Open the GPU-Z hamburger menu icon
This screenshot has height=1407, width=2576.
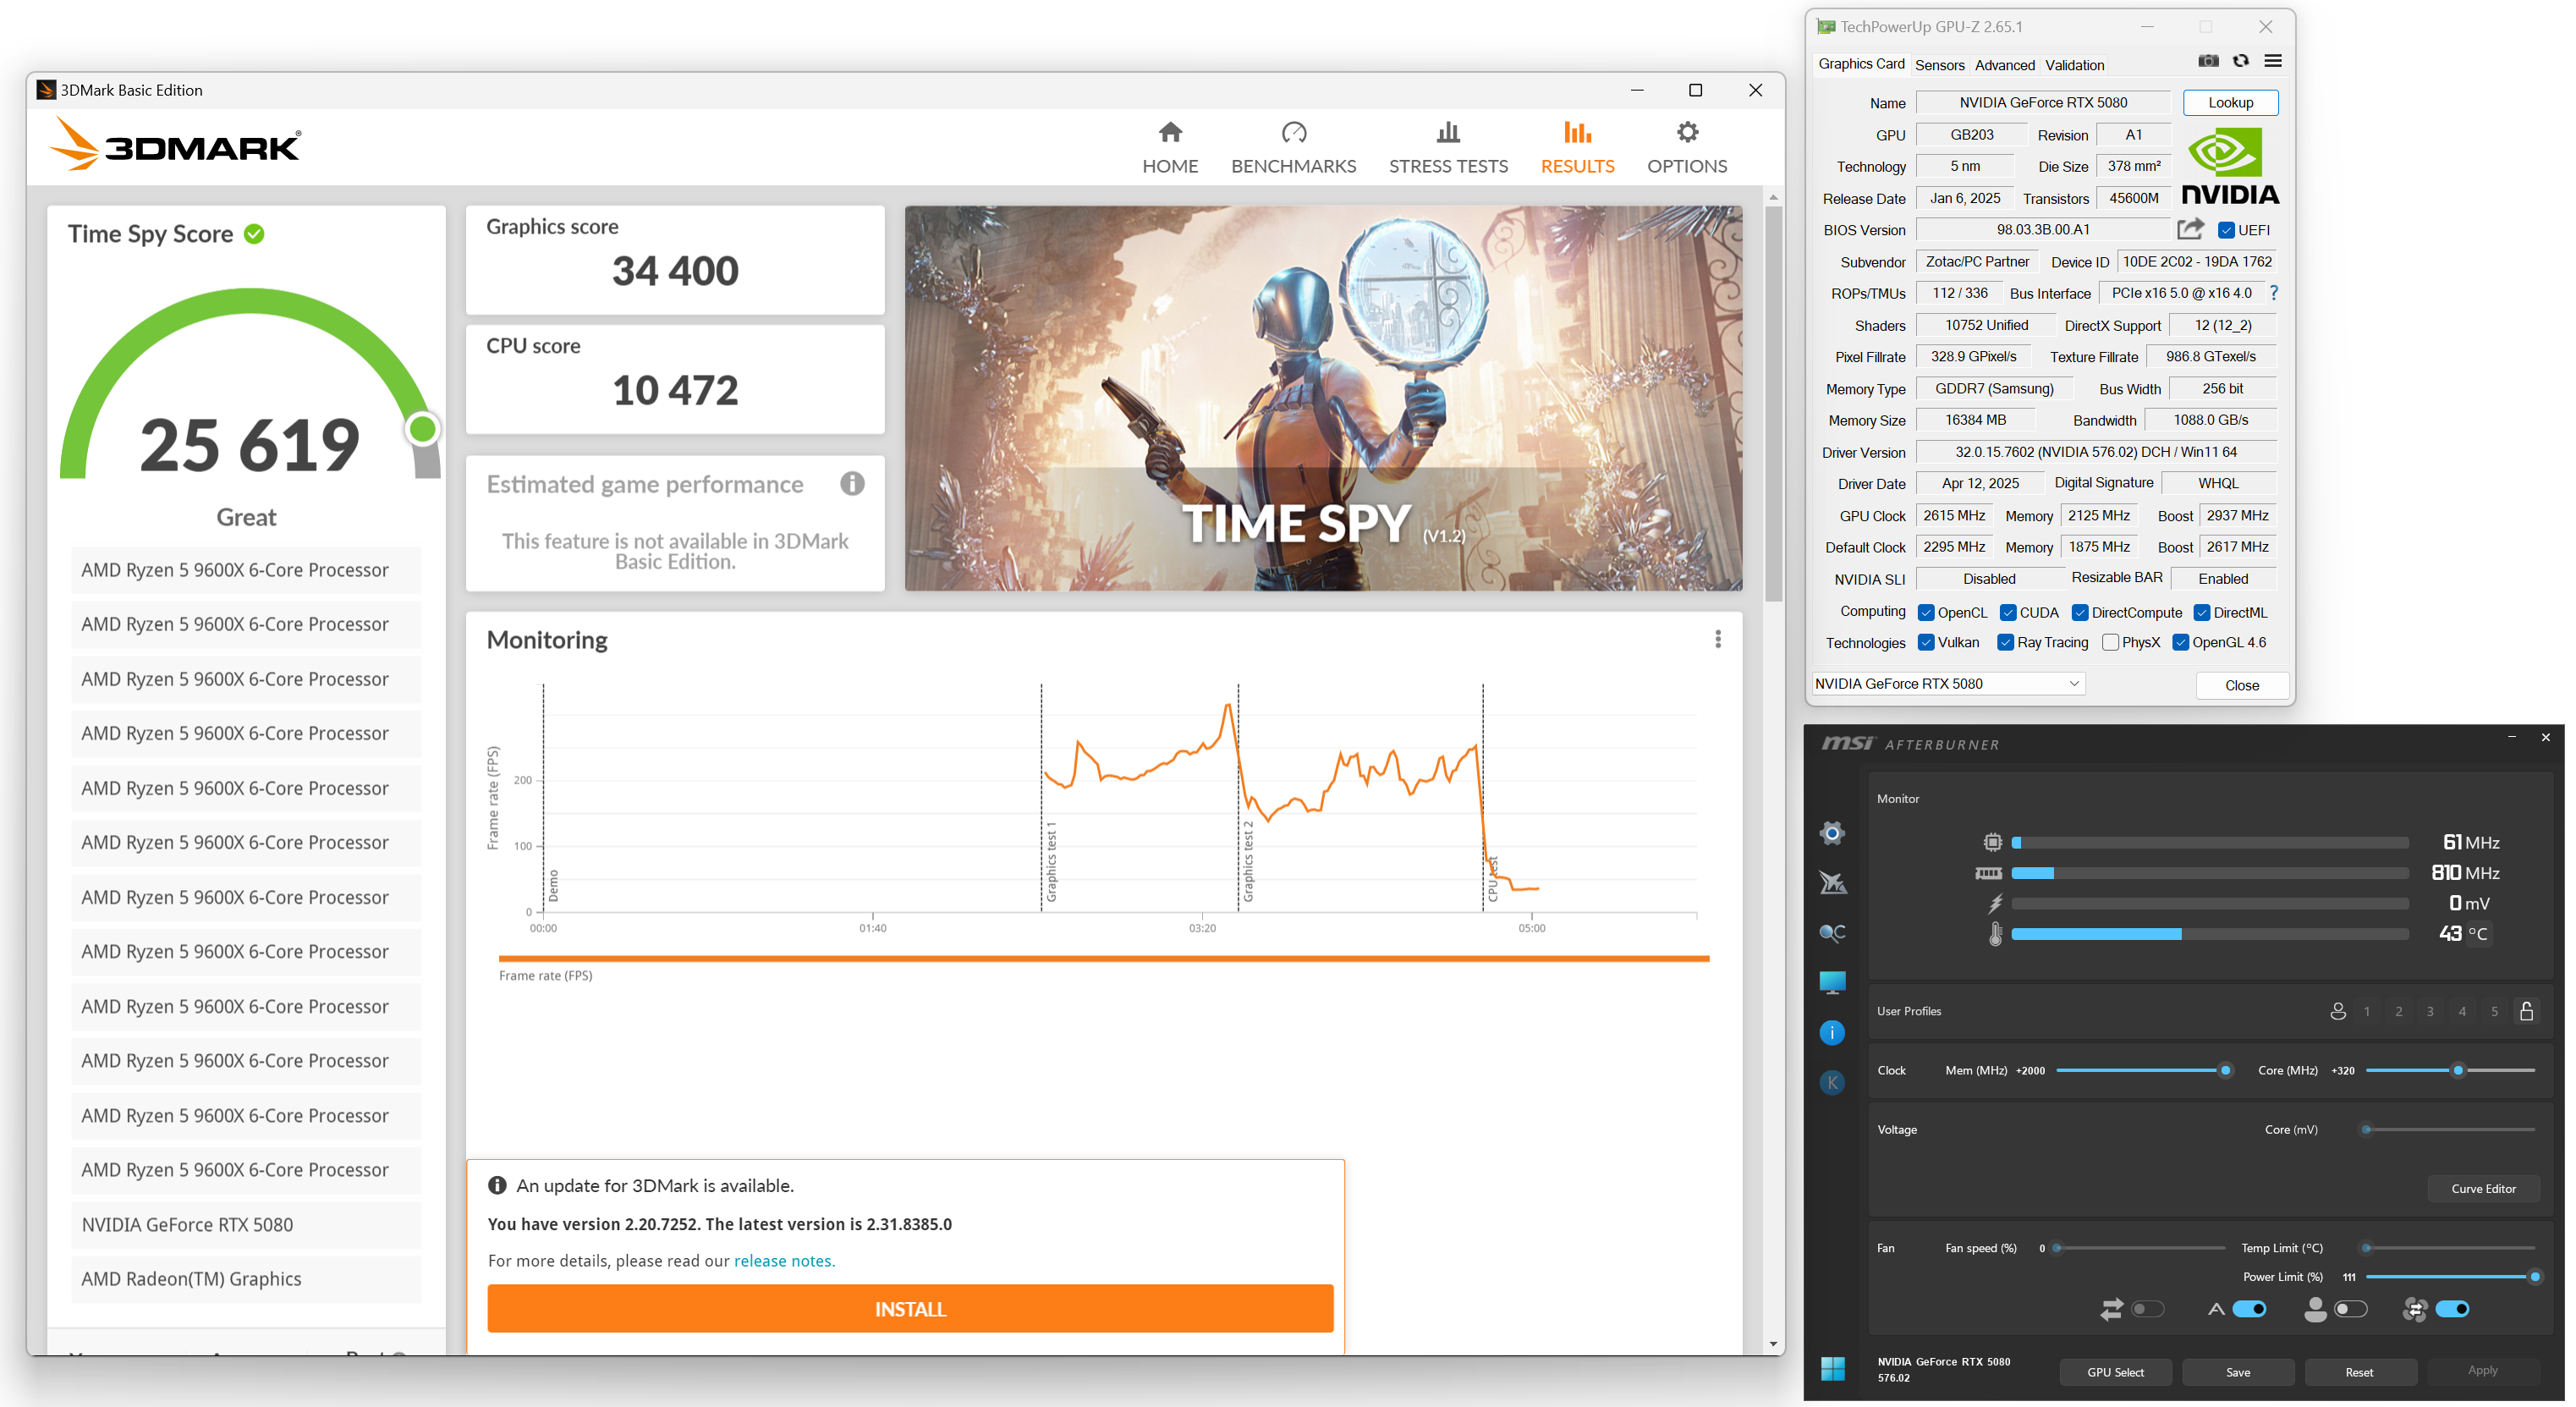click(x=2272, y=61)
